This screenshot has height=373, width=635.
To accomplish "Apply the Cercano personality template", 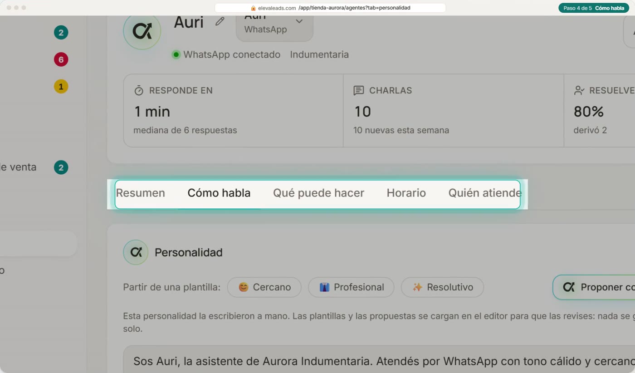I will [x=264, y=287].
